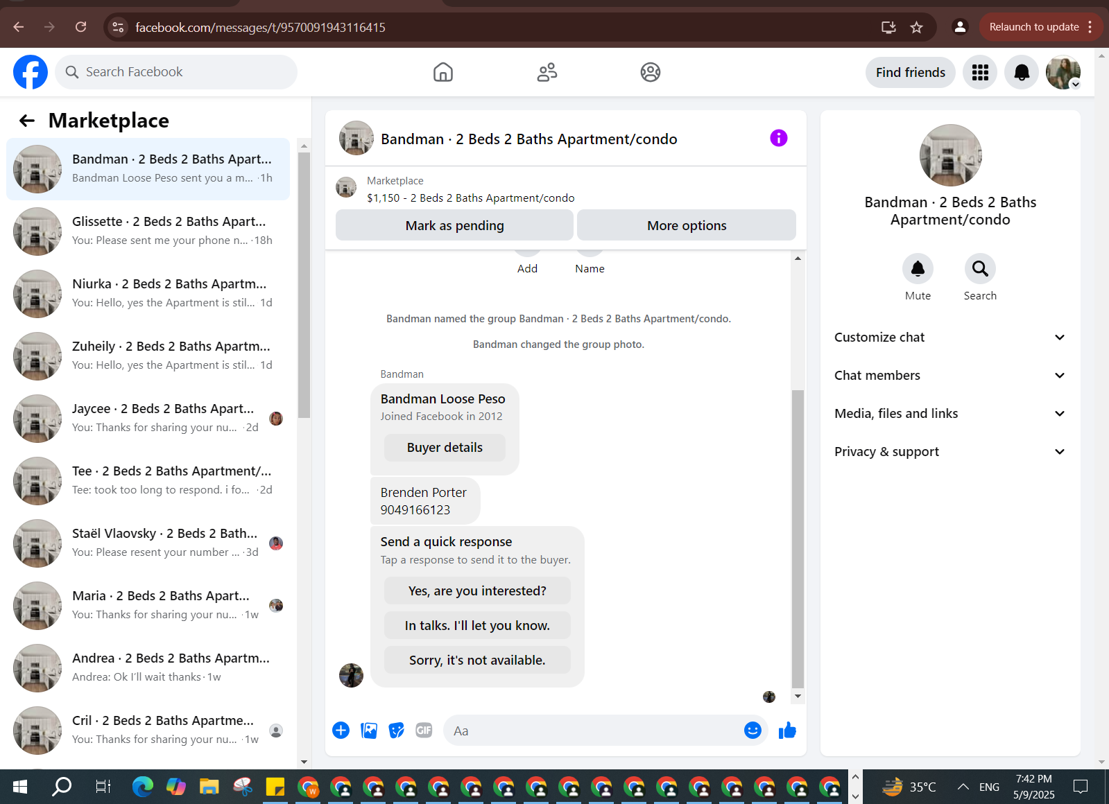
Task: Open Microsoft Edge from taskbar
Action: (x=143, y=787)
